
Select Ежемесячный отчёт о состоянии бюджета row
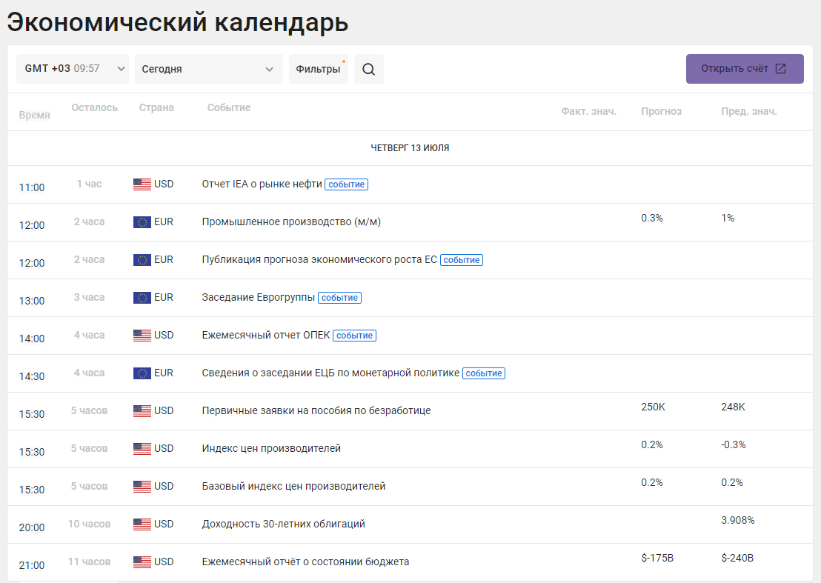point(410,562)
